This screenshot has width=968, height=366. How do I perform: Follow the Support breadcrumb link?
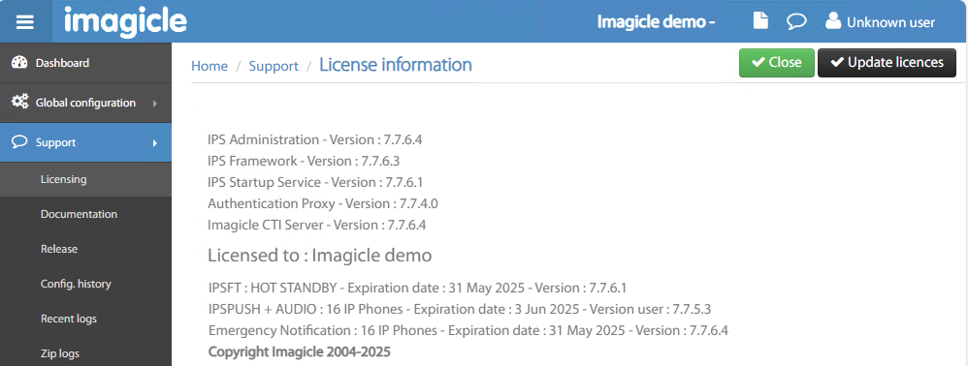(x=274, y=66)
